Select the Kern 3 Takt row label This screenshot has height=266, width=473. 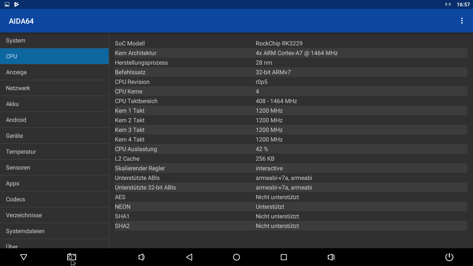[130, 130]
